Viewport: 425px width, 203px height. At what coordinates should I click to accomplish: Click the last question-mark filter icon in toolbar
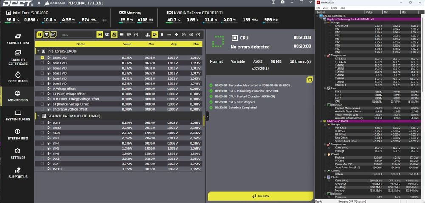click(x=198, y=35)
